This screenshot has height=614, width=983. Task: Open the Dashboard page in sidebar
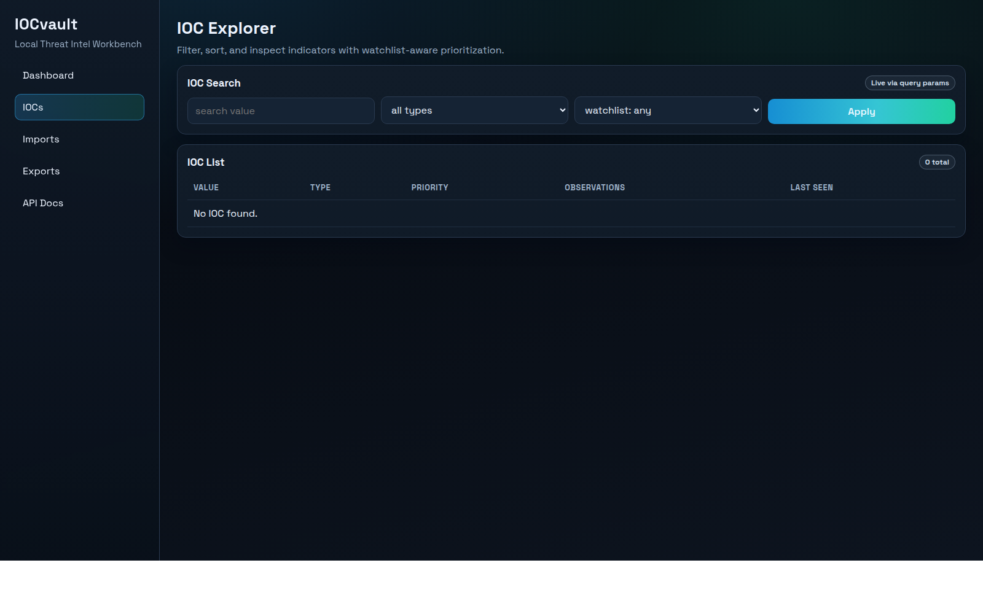coord(79,76)
